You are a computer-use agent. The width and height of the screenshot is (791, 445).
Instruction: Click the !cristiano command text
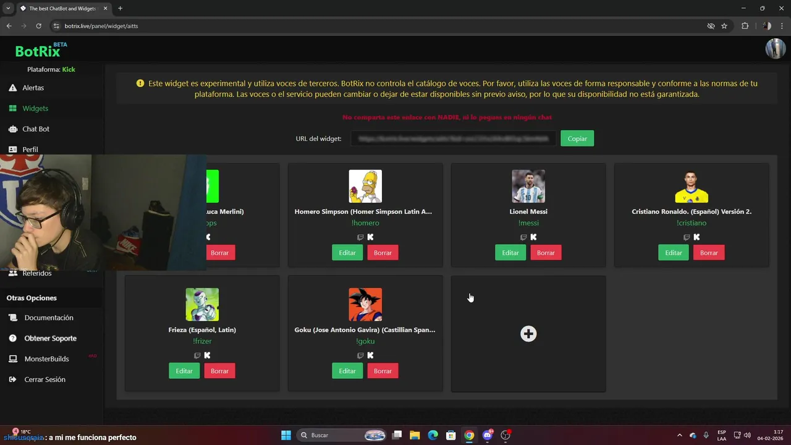click(x=692, y=223)
